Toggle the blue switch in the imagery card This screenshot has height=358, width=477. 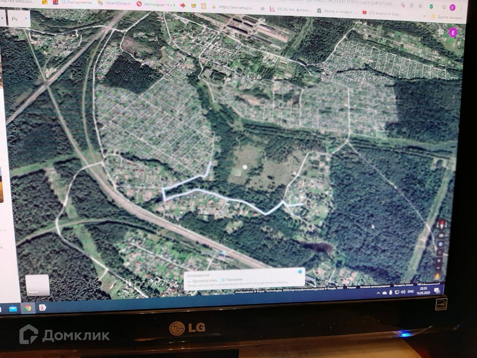pyautogui.click(x=299, y=272)
